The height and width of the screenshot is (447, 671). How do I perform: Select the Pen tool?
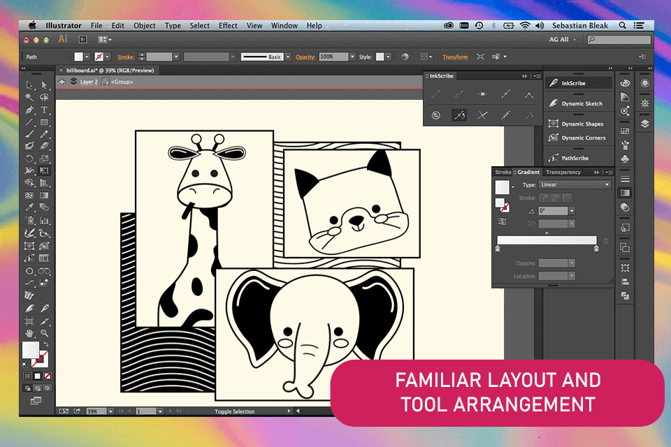[x=29, y=110]
